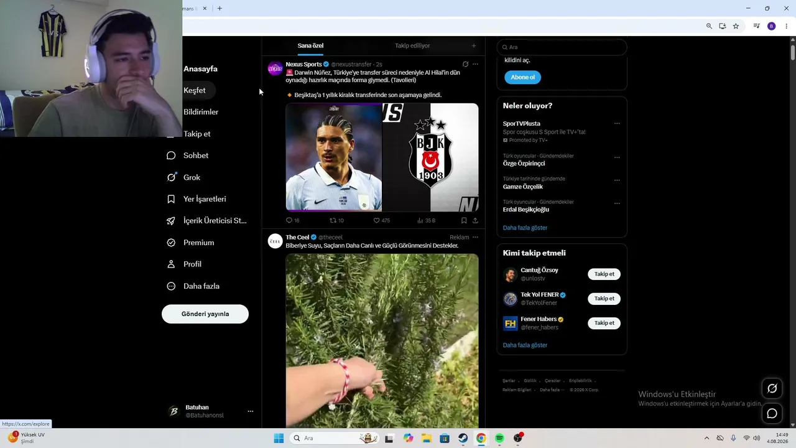The height and width of the screenshot is (448, 796).
Task: Open more options for Nexus Sports post
Action: [475, 64]
